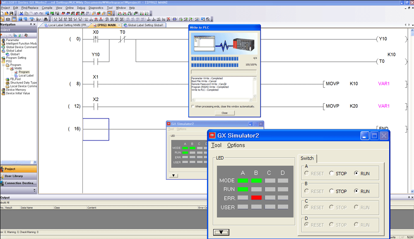
Task: Click the Close button in Write to PLC
Action: 224,113
